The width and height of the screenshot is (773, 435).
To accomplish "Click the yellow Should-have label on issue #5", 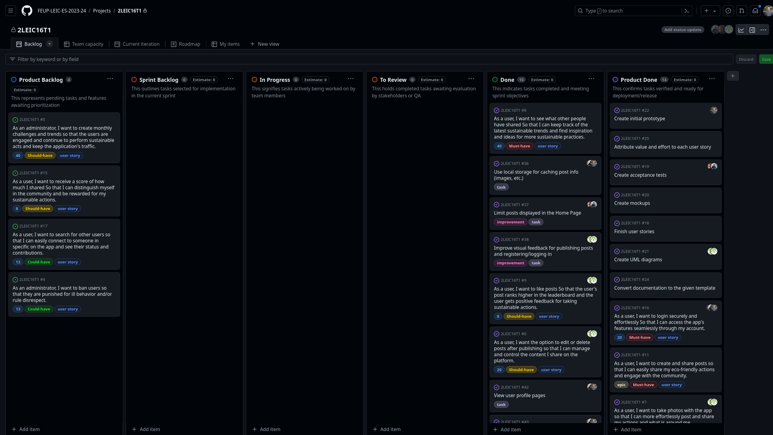I will click(x=40, y=155).
